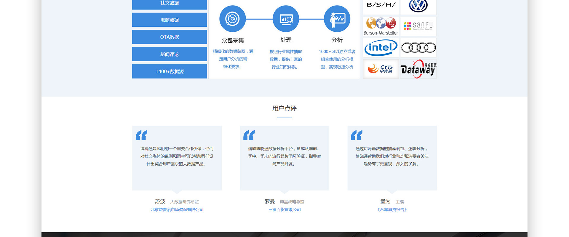
Task: Open the 北京益普索市场咨询有限公司 link
Action: 177,209
